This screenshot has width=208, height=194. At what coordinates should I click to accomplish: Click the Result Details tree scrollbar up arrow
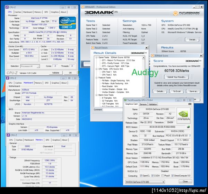click(x=144, y=57)
